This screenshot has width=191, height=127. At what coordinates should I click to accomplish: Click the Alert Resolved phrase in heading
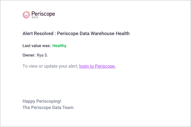[37, 33]
